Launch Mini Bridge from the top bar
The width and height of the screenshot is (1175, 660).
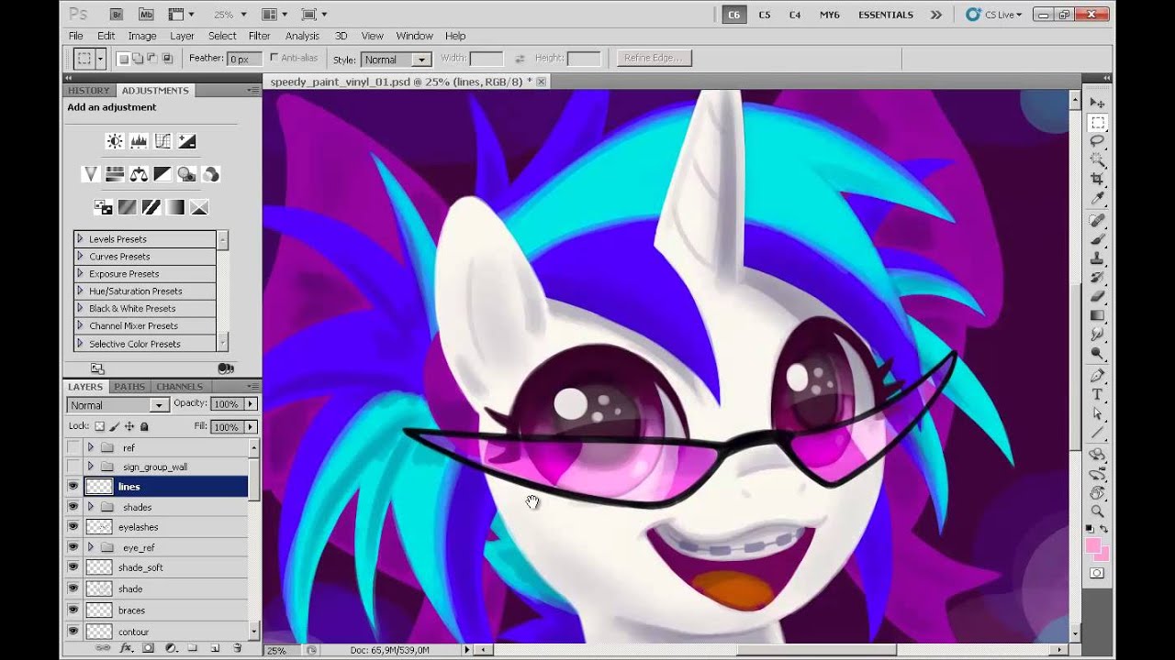click(146, 15)
